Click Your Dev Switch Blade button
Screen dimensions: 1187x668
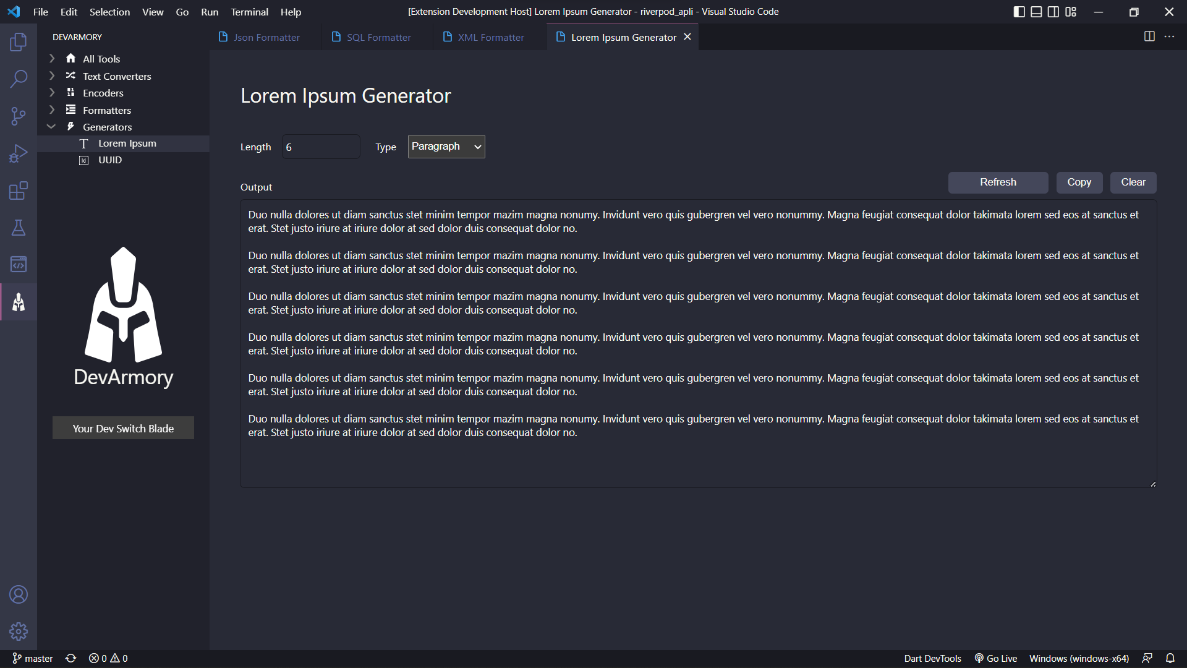pos(123,428)
